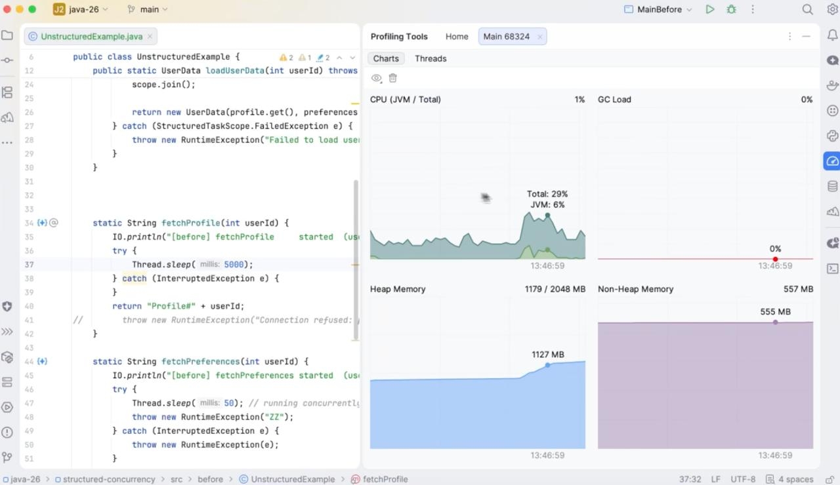Open java-26 project dropdown
840x485 pixels.
coord(81,9)
